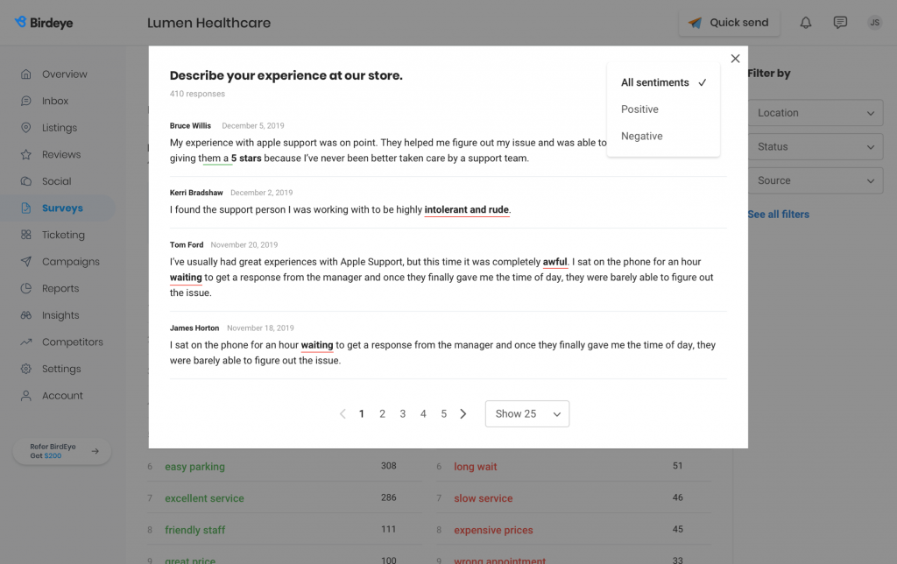Open the notifications bell
The height and width of the screenshot is (564, 897).
tap(805, 23)
